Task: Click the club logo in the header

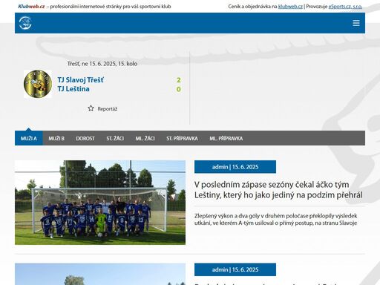Action: coord(25,23)
